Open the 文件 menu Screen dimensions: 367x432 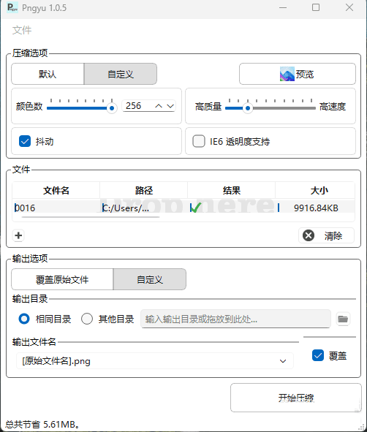click(22, 30)
